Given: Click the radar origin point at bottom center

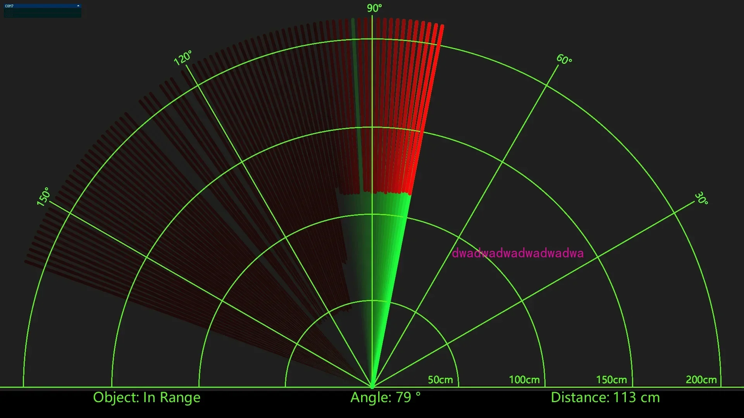Looking at the screenshot, I should click(x=372, y=386).
